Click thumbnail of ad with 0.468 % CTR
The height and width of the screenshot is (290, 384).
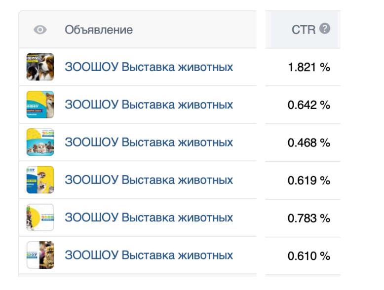coord(40,143)
